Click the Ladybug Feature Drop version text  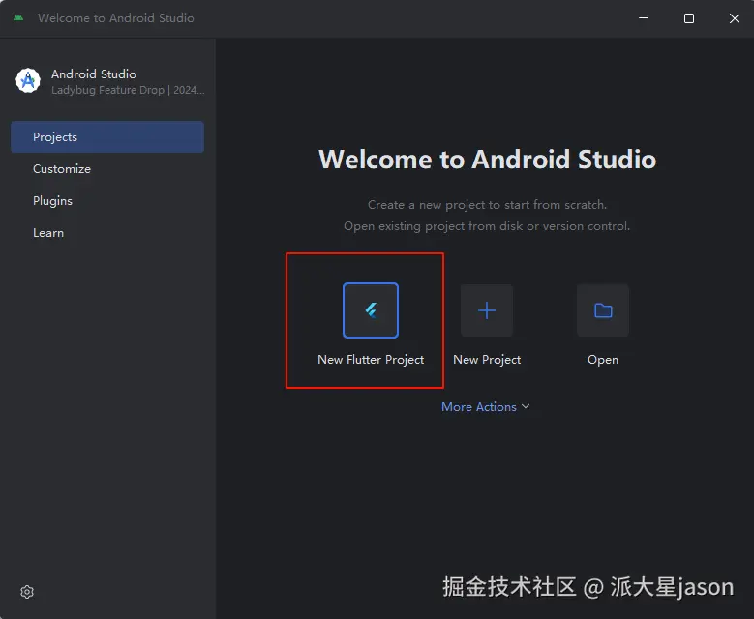click(x=128, y=90)
